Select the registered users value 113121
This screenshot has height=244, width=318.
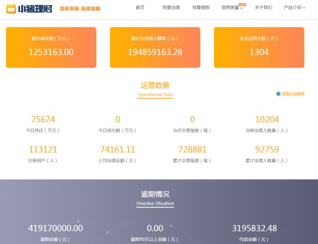tap(43, 150)
